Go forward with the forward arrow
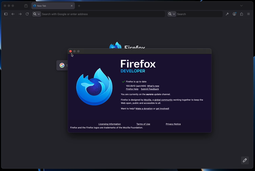 [20, 14]
